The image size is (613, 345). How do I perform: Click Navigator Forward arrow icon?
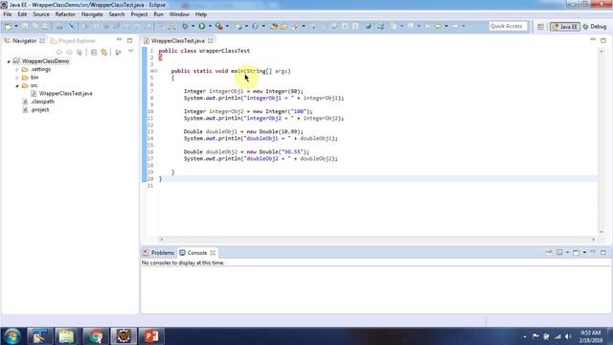(69, 52)
